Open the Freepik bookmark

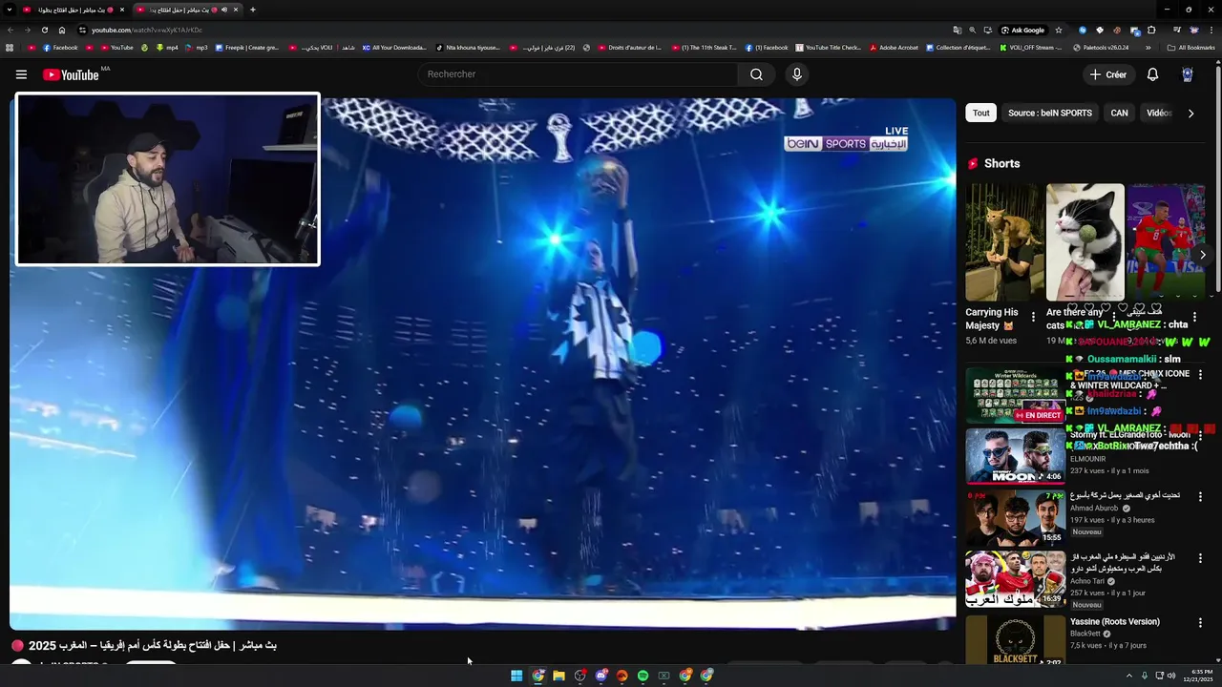pos(246,47)
